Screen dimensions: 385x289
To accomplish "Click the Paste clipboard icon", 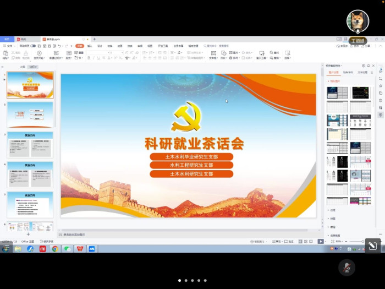I will (5, 53).
